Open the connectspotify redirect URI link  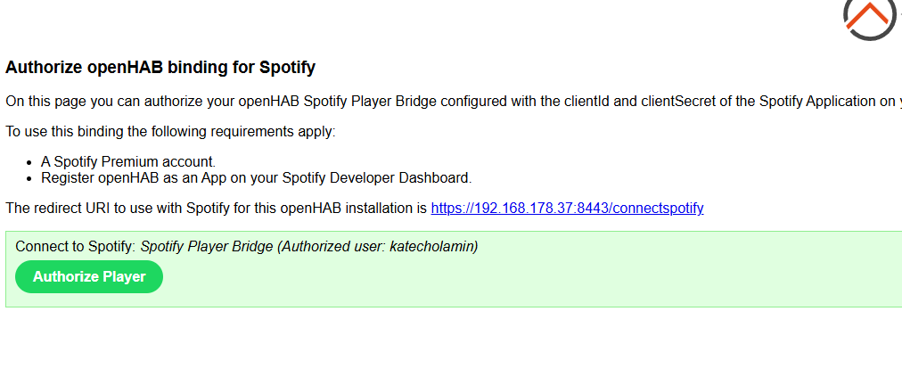(x=567, y=208)
